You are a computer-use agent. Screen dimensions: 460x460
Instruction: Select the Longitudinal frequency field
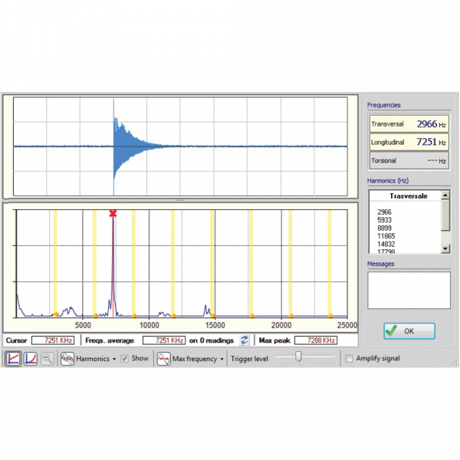pyautogui.click(x=405, y=142)
